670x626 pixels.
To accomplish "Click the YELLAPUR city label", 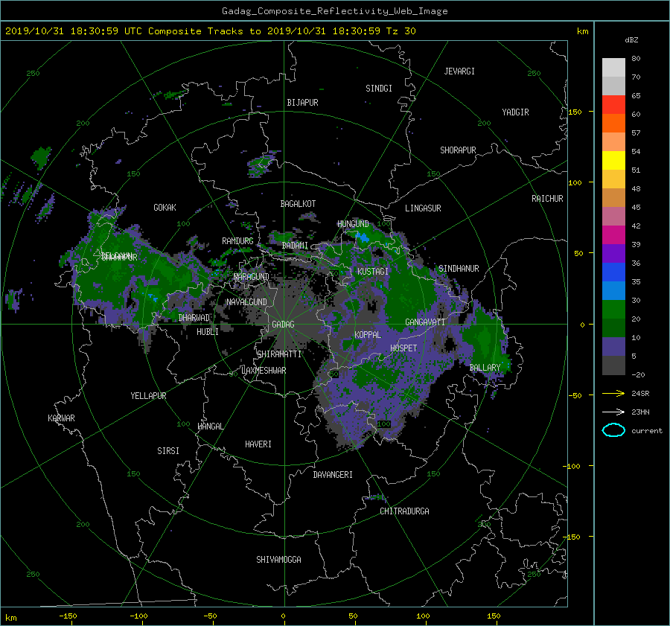I will (x=148, y=396).
